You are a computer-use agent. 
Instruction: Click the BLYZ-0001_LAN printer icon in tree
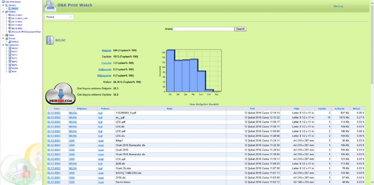tap(10, 18)
